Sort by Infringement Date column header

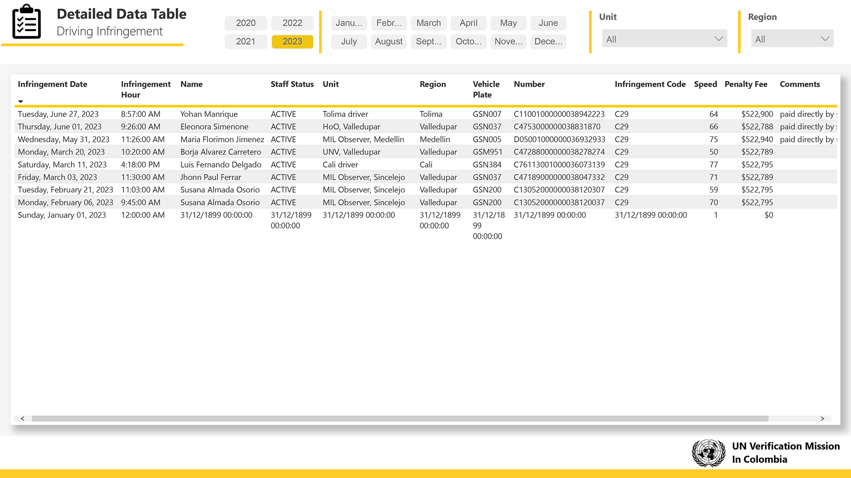pos(52,84)
